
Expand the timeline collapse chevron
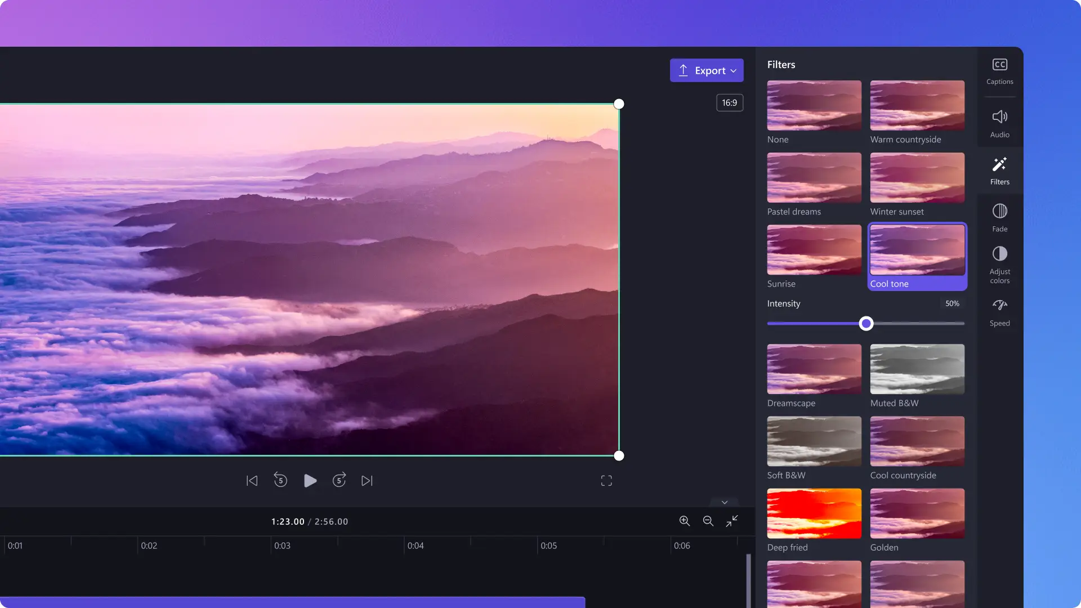(x=724, y=503)
